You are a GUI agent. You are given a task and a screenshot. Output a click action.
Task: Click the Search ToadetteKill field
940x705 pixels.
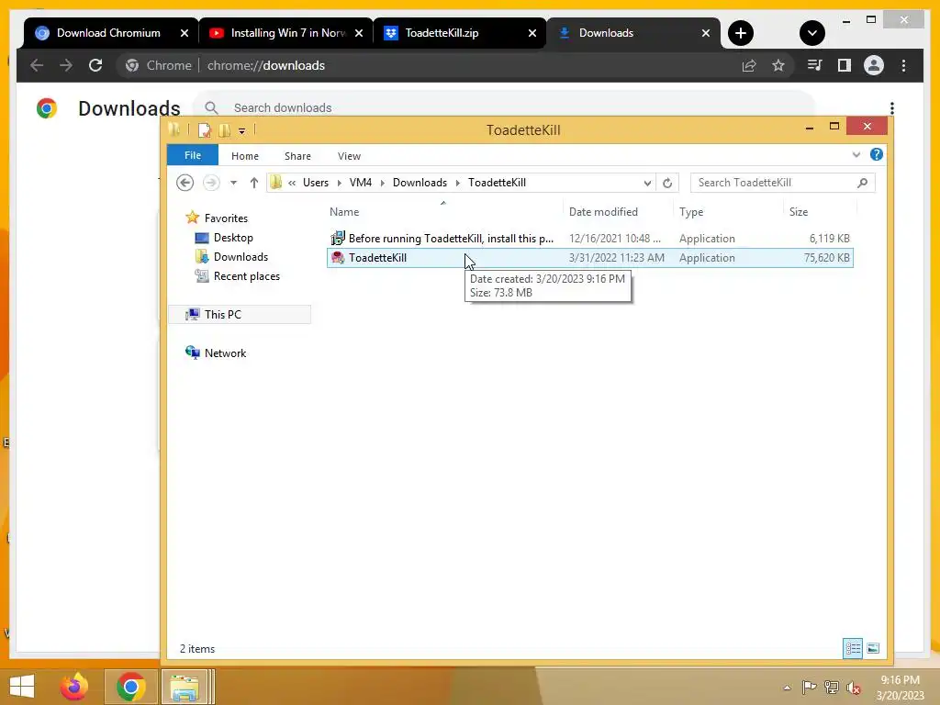click(x=782, y=183)
